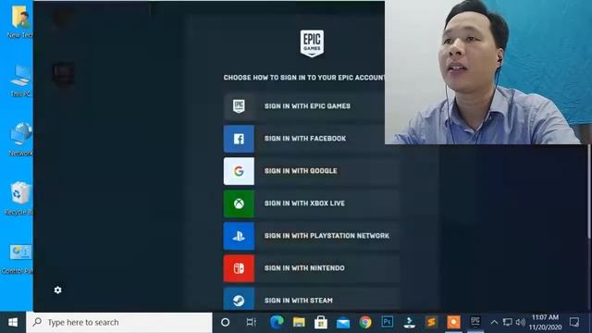This screenshot has width=592, height=333.
Task: Choose the Xbox logo tile
Action: click(239, 203)
